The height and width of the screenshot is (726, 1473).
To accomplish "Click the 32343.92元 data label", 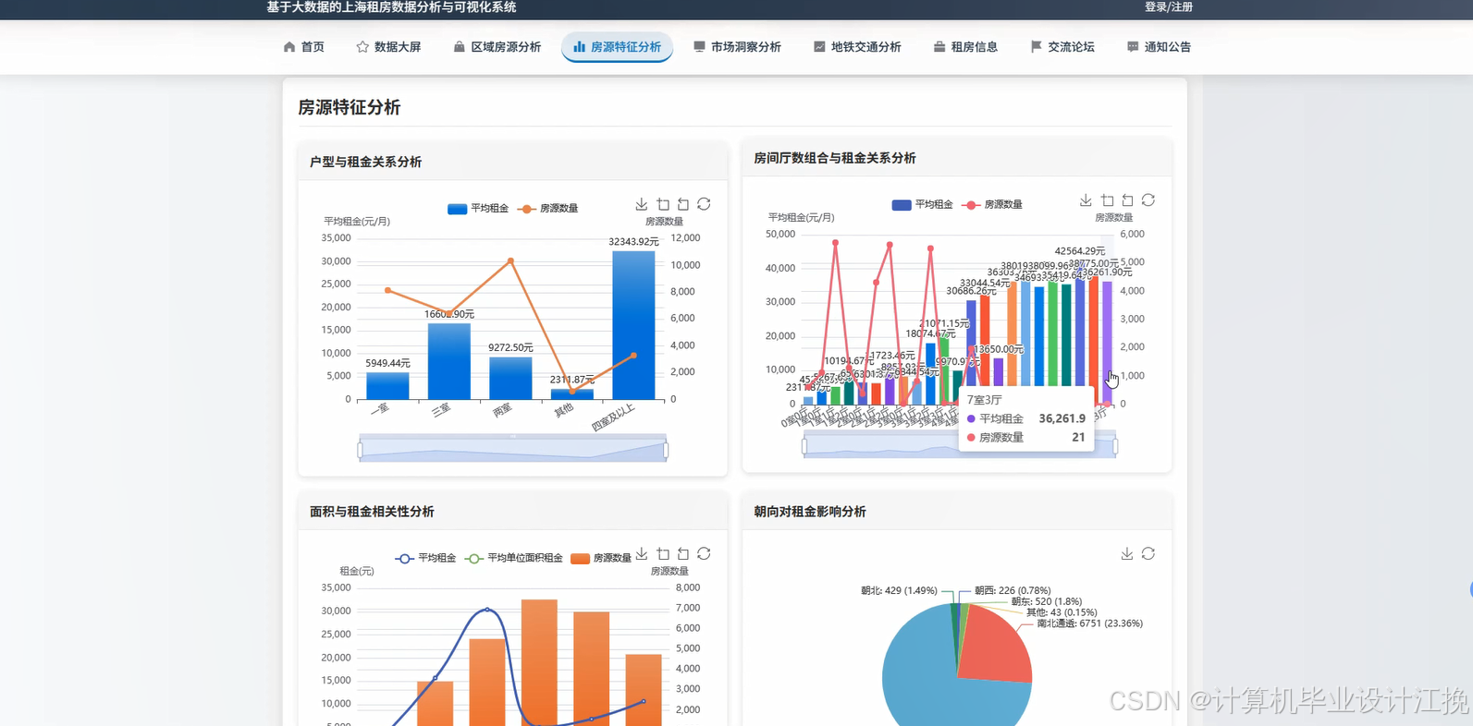I will tap(633, 242).
